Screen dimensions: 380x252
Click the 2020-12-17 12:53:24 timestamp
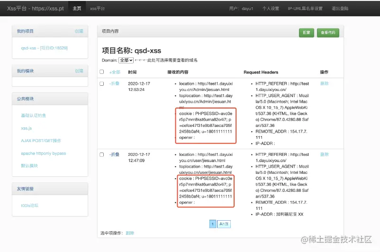tap(139, 87)
